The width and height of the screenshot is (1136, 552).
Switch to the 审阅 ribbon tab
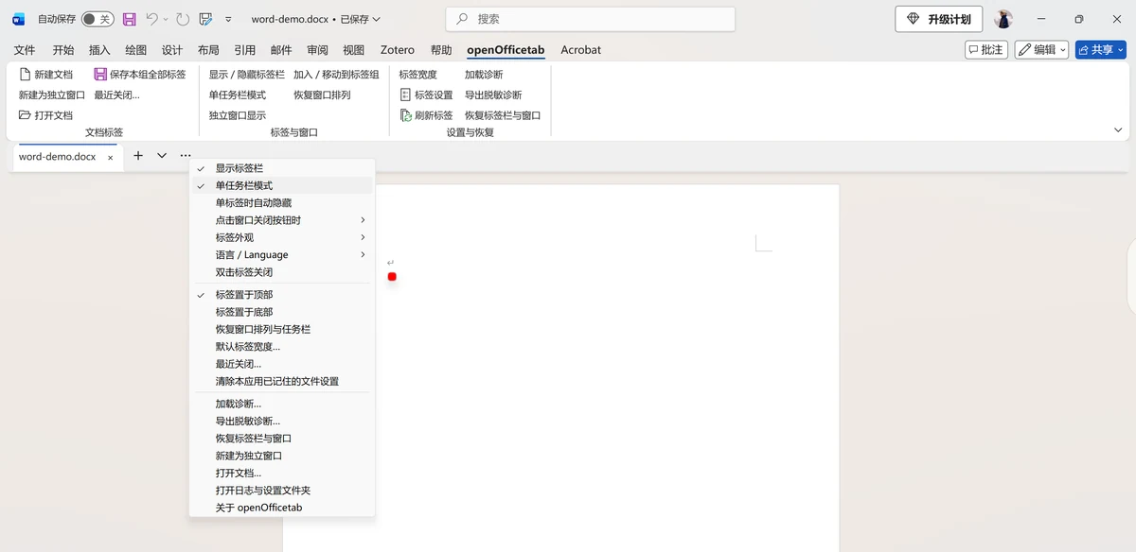click(x=318, y=50)
